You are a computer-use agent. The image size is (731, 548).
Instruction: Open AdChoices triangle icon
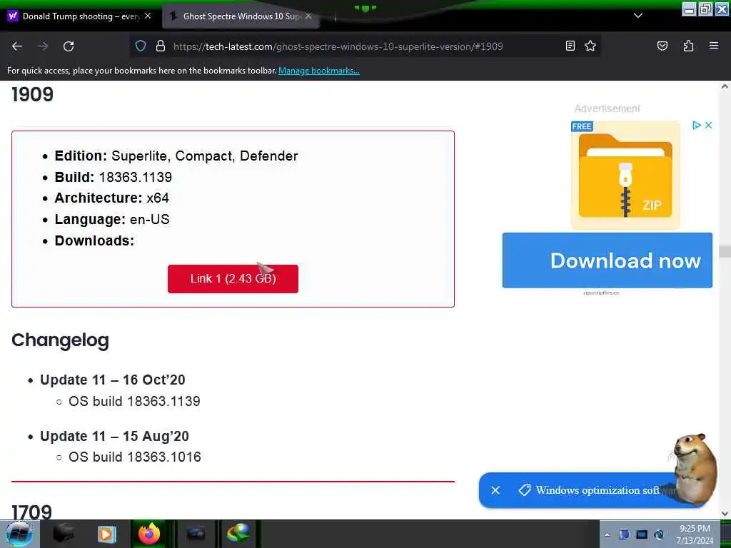tap(696, 126)
